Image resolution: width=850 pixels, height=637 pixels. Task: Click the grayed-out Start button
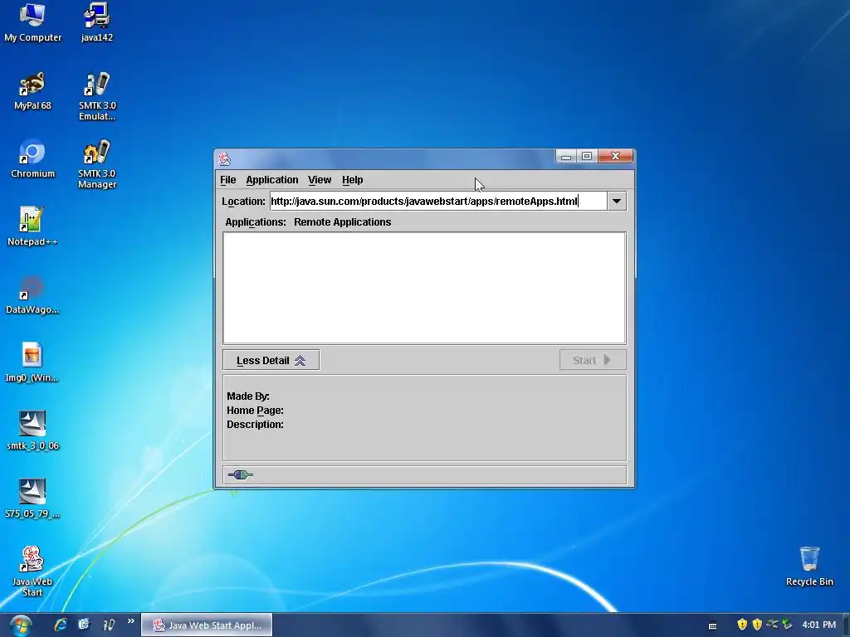coord(593,360)
